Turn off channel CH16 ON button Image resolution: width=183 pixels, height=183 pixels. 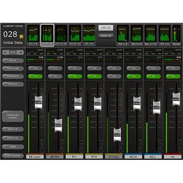[x=173, y=76]
